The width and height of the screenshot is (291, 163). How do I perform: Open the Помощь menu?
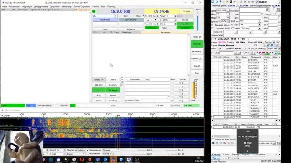(x=111, y=7)
